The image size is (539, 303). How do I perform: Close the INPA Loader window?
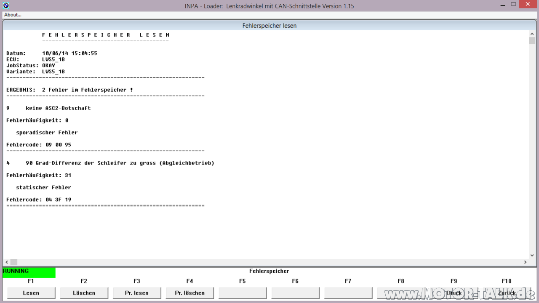point(528,5)
